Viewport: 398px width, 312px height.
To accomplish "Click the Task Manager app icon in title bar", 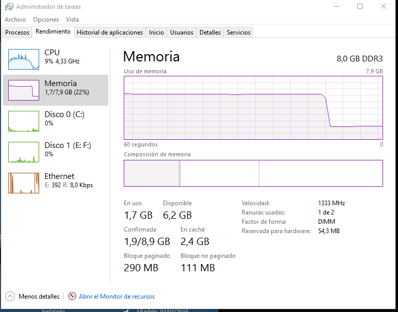I will pyautogui.click(x=9, y=7).
